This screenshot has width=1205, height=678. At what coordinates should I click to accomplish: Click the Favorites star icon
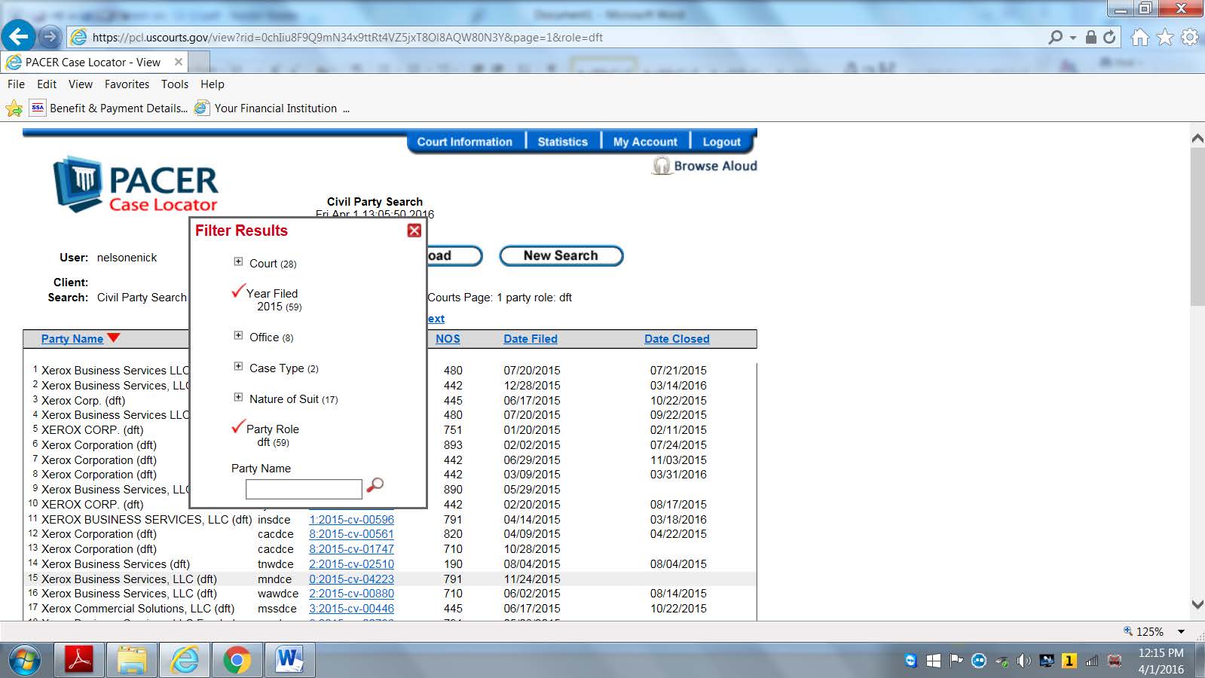(x=1165, y=37)
